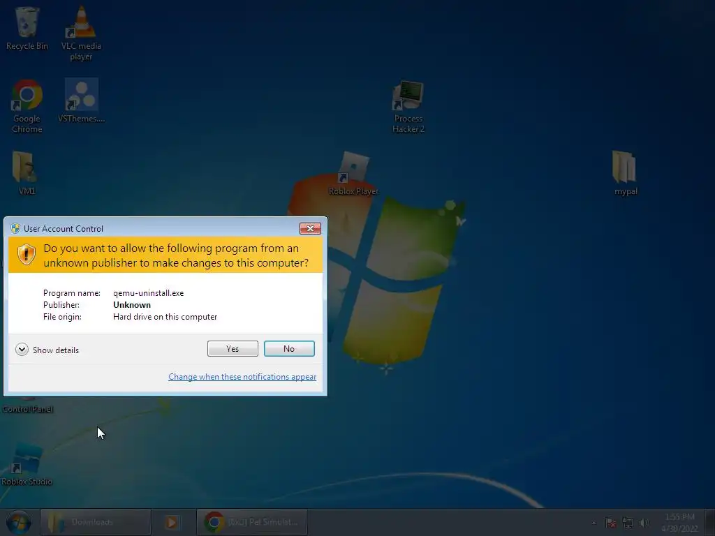Click Hard drive on this computer text
The width and height of the screenshot is (715, 536).
[x=165, y=317]
